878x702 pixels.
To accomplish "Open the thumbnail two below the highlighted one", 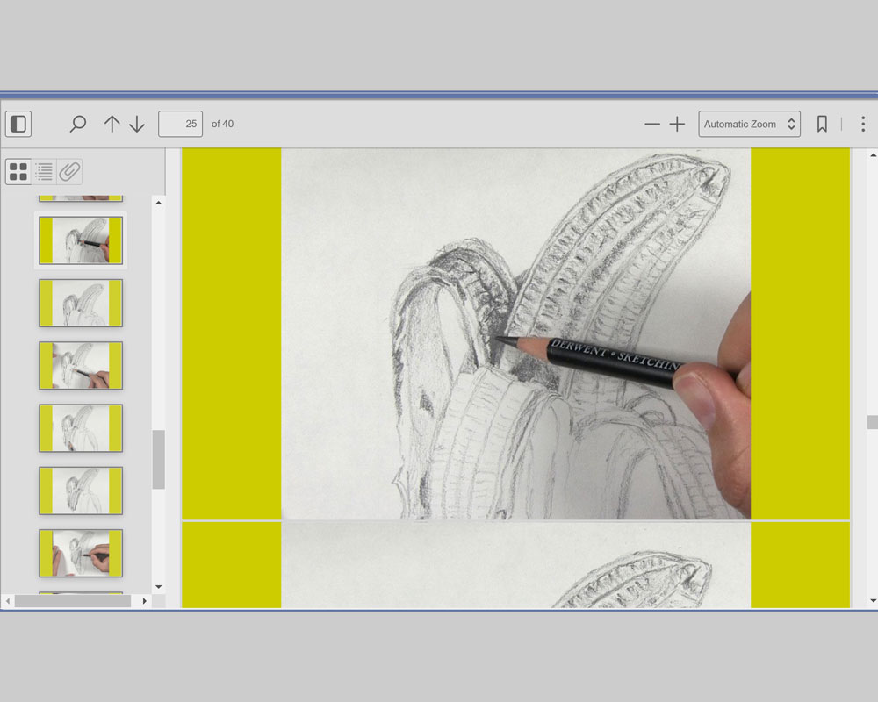I will [81, 366].
